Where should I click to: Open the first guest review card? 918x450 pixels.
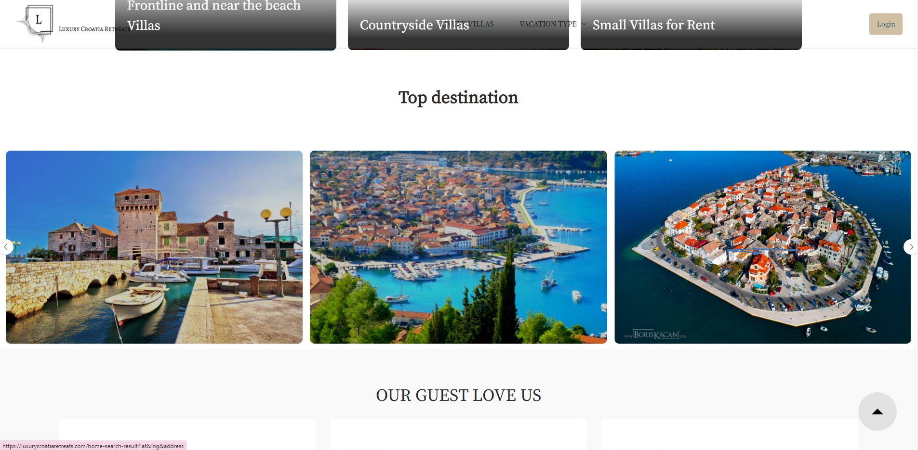[x=187, y=434]
